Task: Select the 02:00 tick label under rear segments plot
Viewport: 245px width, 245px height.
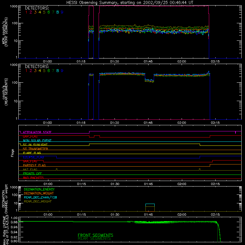Action: coord(182,123)
